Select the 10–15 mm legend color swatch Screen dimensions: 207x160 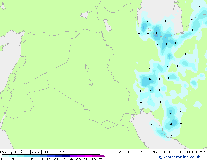43,156
